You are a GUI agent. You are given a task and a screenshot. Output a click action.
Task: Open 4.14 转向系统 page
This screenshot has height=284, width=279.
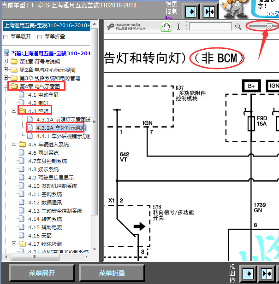[45, 219]
